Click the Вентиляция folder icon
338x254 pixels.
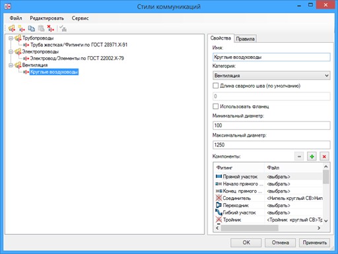[18, 65]
